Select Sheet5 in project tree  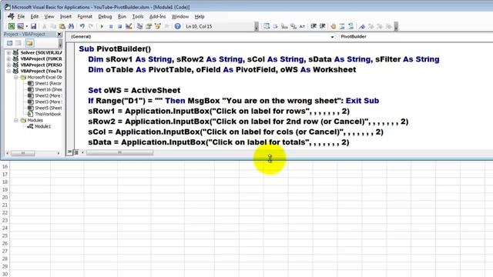coord(48,108)
